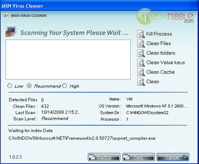The image size is (199, 164).
Task: Click the version number 1.0.2.3
Action: coord(15,157)
